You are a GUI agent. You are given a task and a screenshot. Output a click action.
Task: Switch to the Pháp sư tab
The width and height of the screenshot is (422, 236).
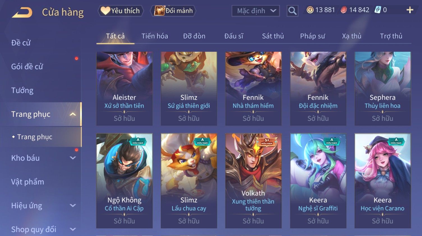(x=312, y=36)
